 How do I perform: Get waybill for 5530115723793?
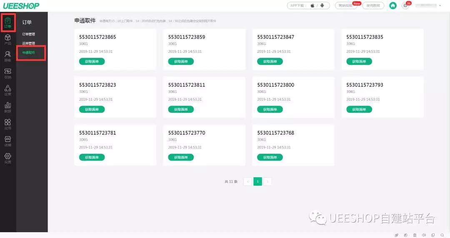point(359,109)
